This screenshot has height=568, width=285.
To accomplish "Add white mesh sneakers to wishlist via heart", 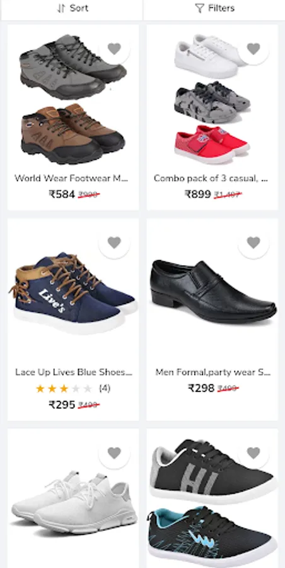I will tap(114, 453).
